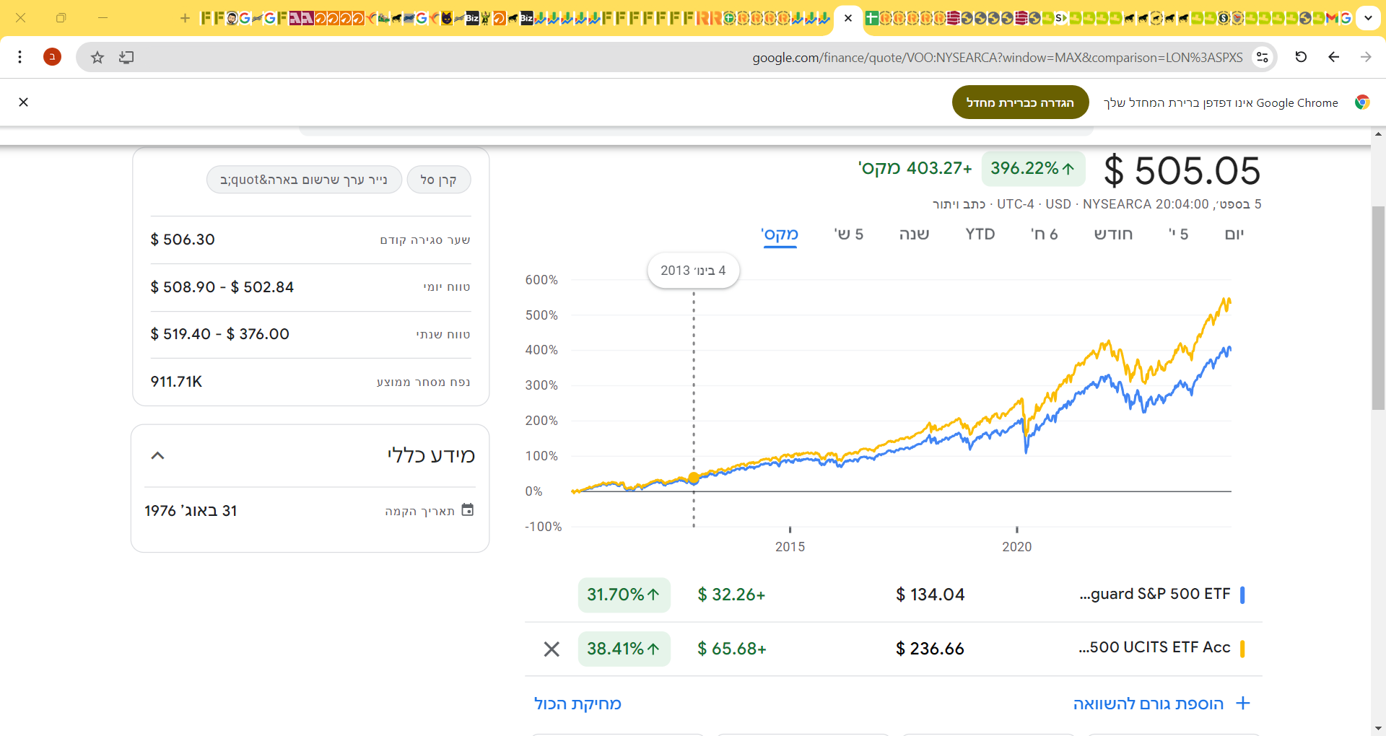Click the yellow UCITS series color marker
This screenshot has width=1386, height=736.
point(1242,649)
